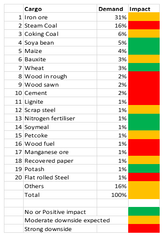Viewport: 168px width, 238px height.
Task: Click the Impact column header
Action: 144,9
